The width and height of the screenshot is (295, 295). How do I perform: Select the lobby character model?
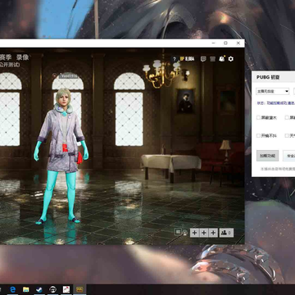(x=61, y=156)
